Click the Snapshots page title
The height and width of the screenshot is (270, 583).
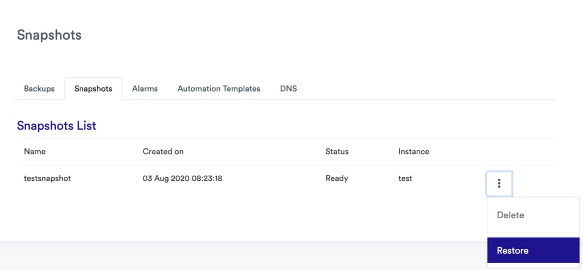49,35
